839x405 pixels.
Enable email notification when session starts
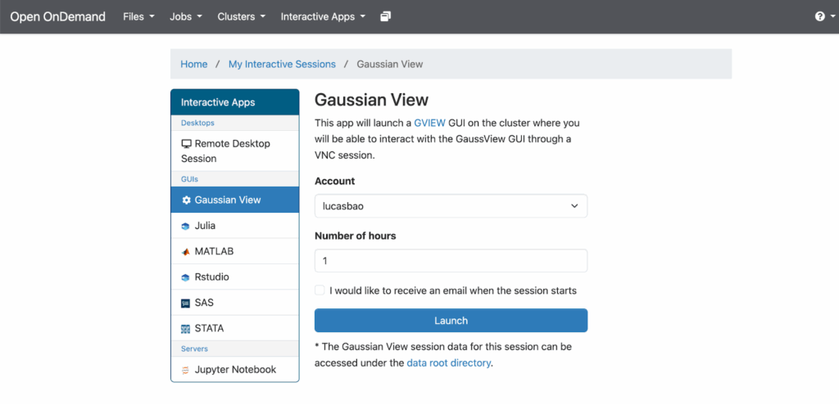point(320,290)
